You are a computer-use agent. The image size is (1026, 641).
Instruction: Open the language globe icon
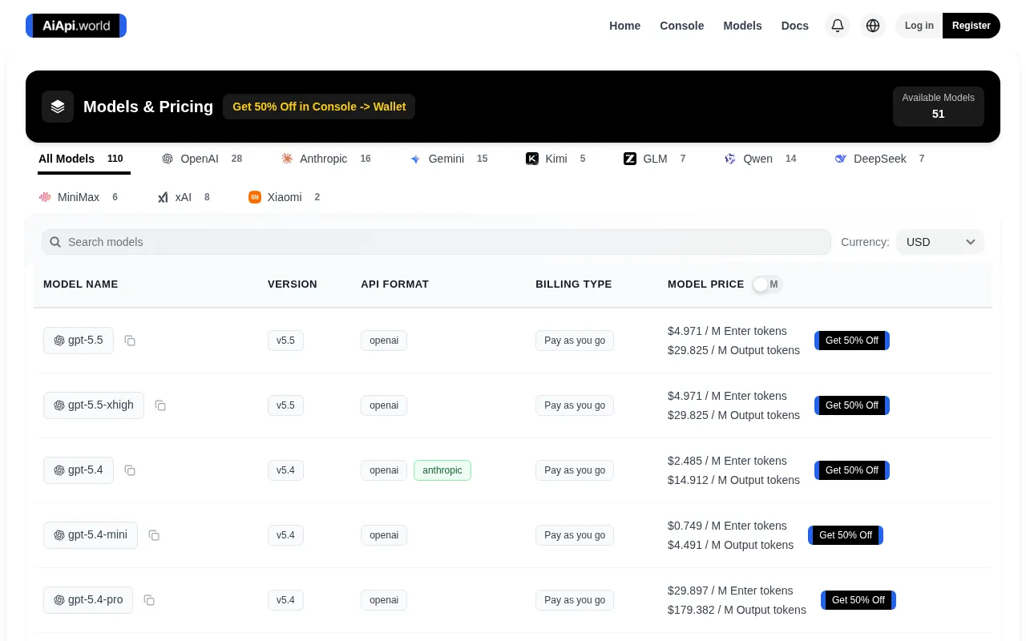[873, 26]
